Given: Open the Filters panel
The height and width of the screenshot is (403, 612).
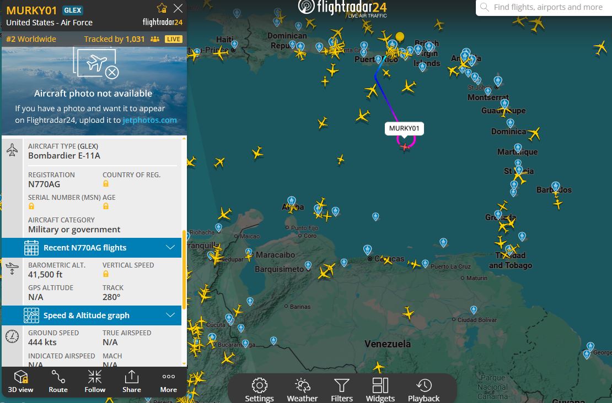Looking at the screenshot, I should 341,390.
